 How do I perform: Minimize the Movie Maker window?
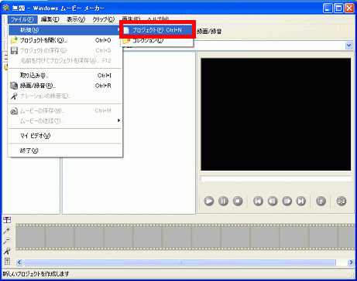tap(328, 8)
